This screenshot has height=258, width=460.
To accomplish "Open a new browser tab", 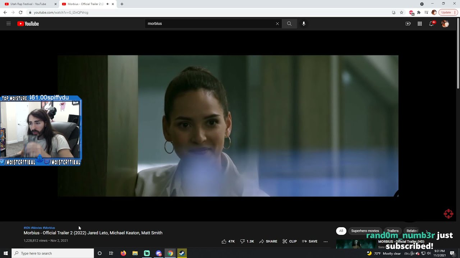I will [x=122, y=4].
